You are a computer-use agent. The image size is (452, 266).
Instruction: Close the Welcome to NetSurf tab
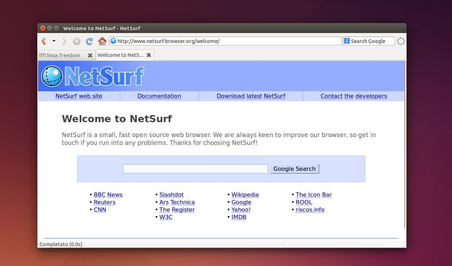coord(149,55)
